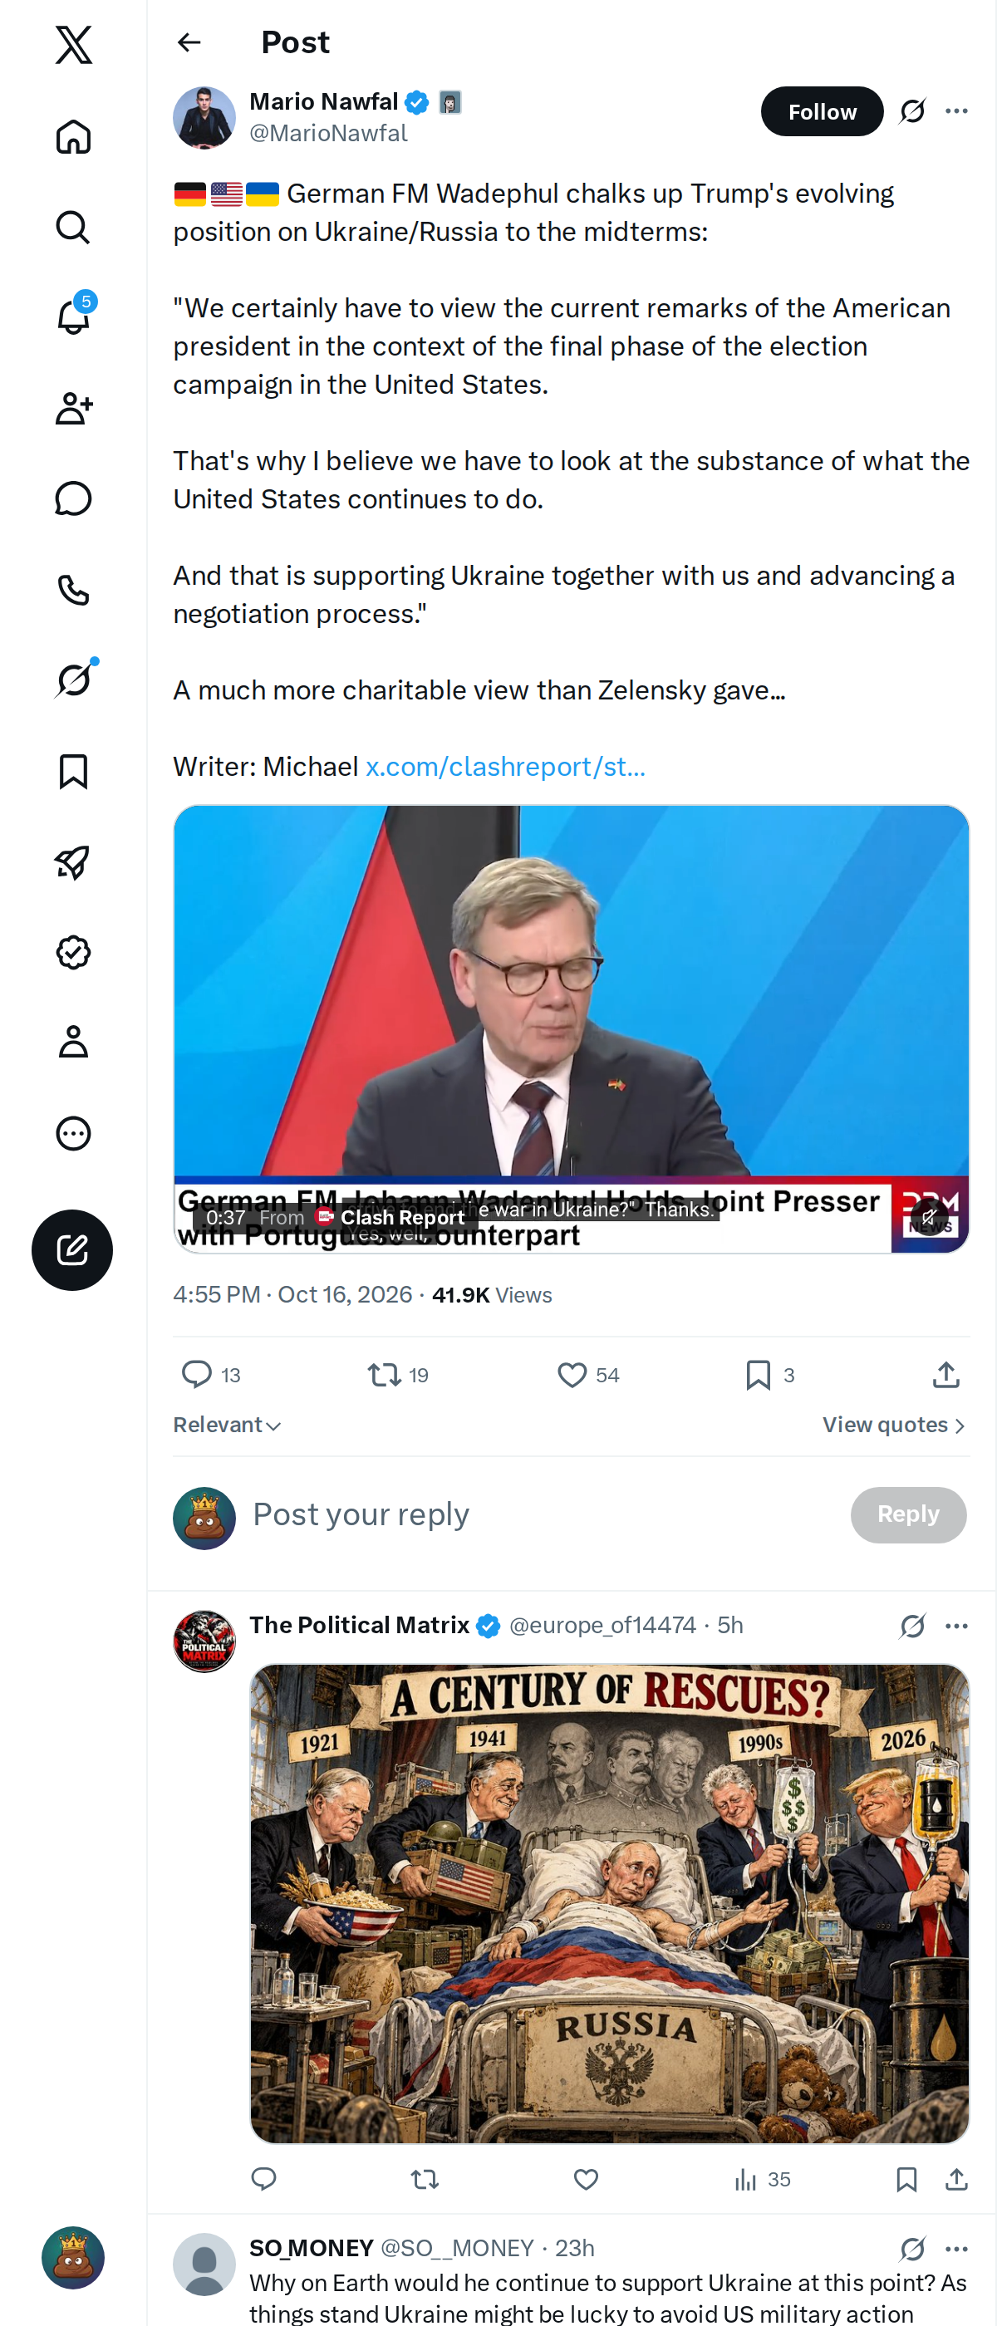The image size is (997, 2326).
Task: Follow Mario Nawfal
Action: (822, 111)
